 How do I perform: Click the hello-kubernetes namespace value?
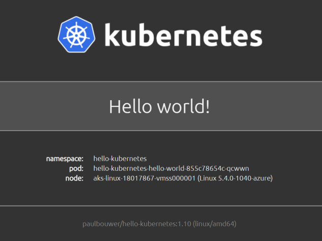pyautogui.click(x=120, y=159)
